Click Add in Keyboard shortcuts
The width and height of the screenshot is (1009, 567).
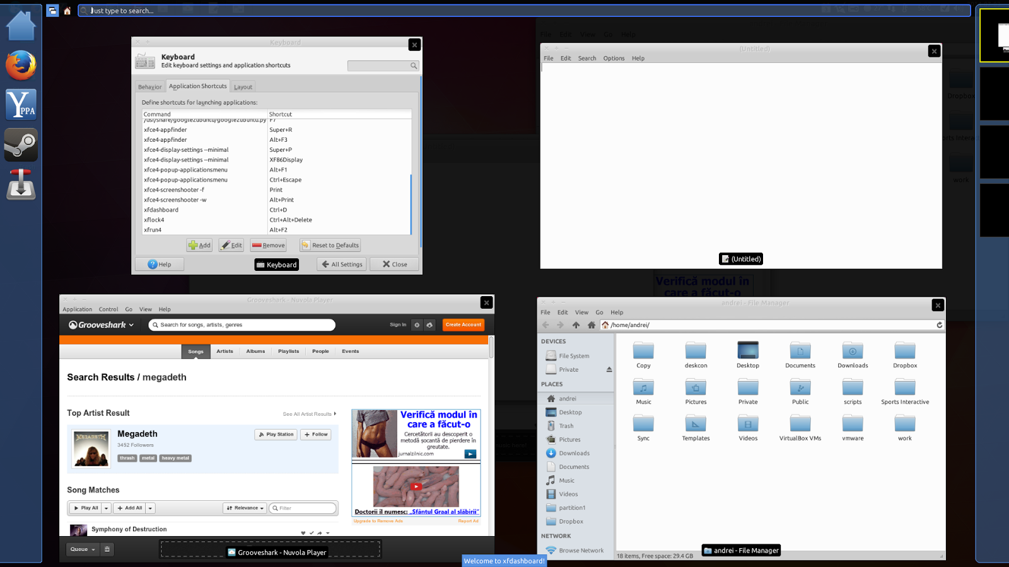[x=199, y=246]
